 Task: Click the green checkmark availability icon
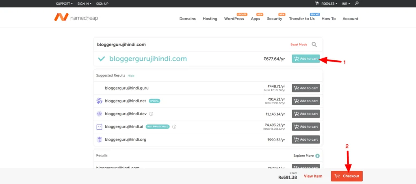101,59
